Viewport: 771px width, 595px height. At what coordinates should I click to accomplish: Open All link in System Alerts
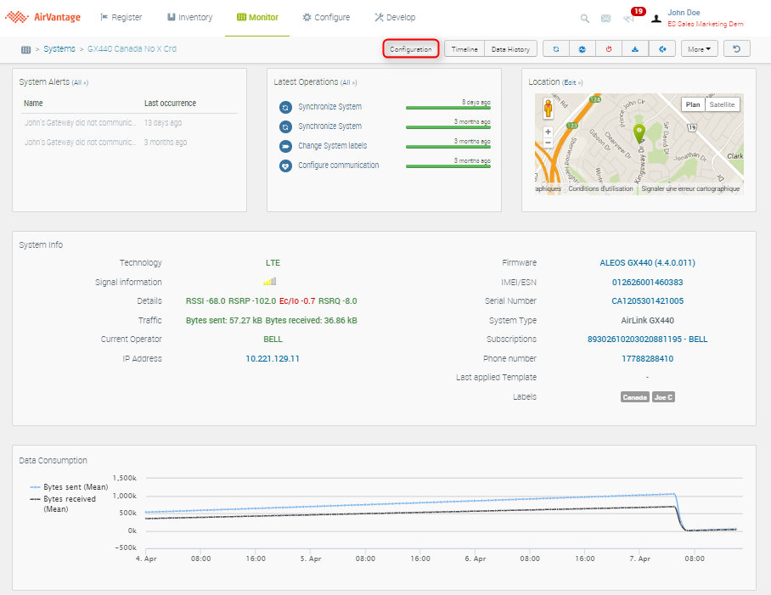80,82
